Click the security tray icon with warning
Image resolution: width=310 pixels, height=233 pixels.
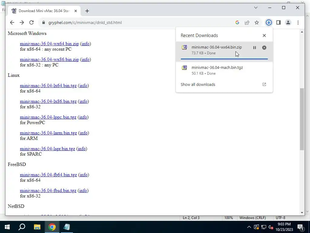pyautogui.click(x=256, y=227)
